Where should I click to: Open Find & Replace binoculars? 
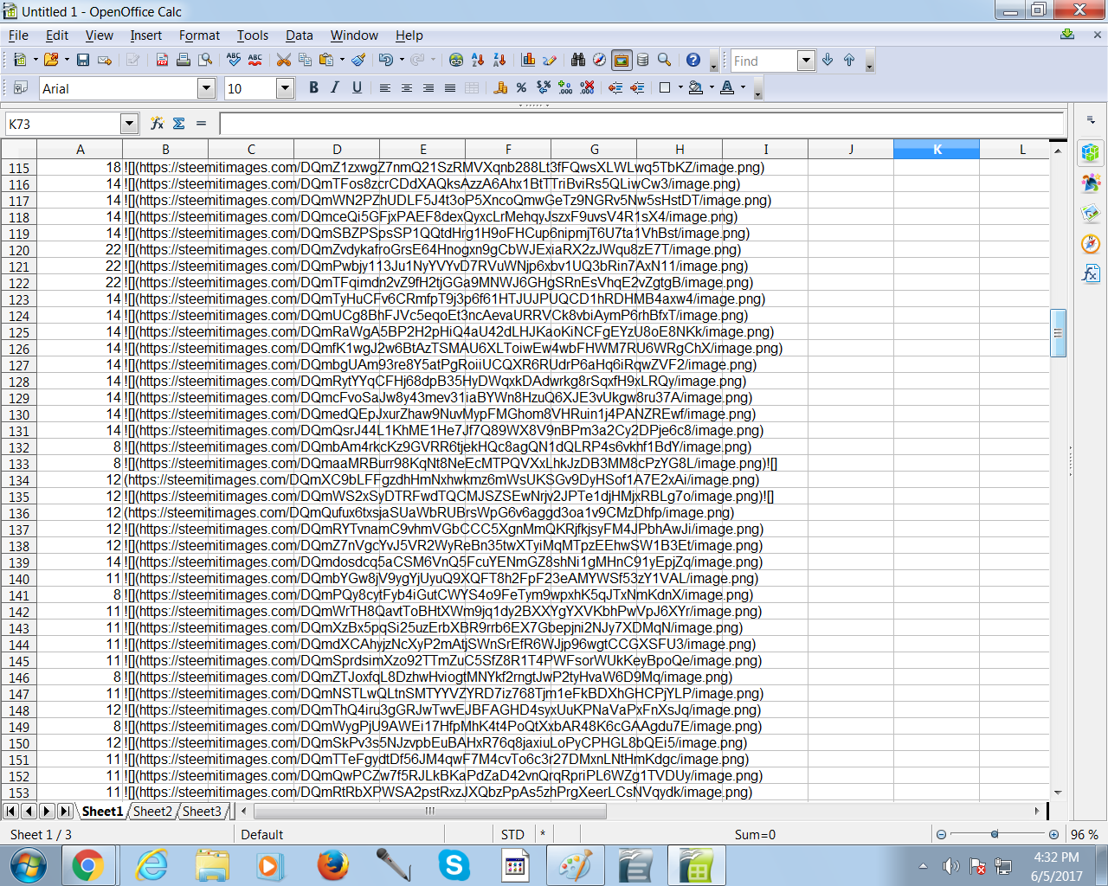coord(578,60)
